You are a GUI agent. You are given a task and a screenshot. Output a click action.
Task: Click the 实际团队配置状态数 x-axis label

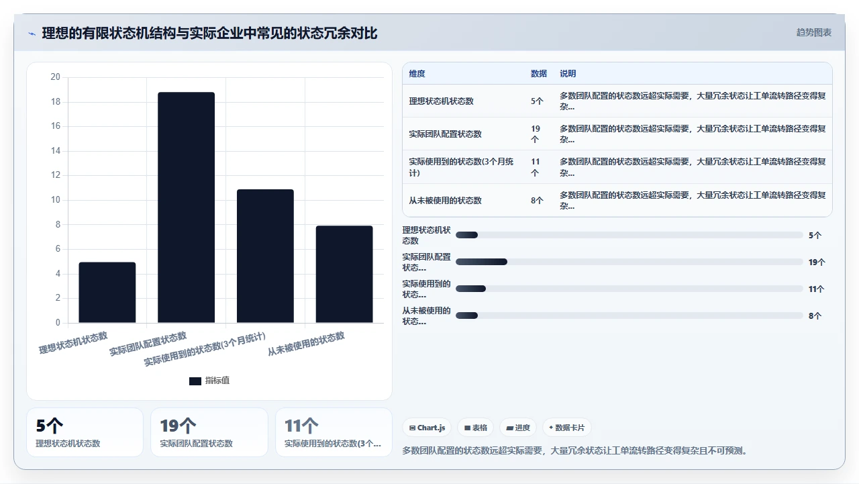coord(148,343)
